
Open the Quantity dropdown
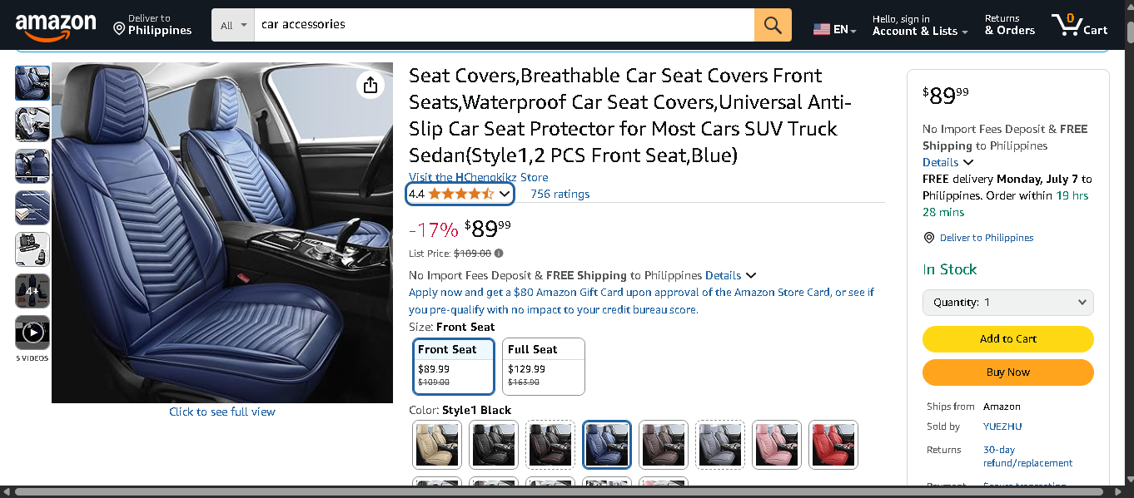1007,302
